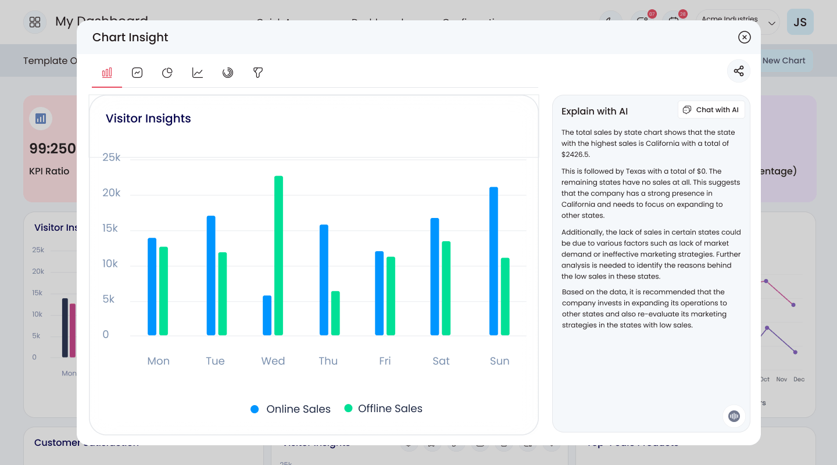837x465 pixels.
Task: Click the audio waveform voice icon
Action: pos(734,416)
